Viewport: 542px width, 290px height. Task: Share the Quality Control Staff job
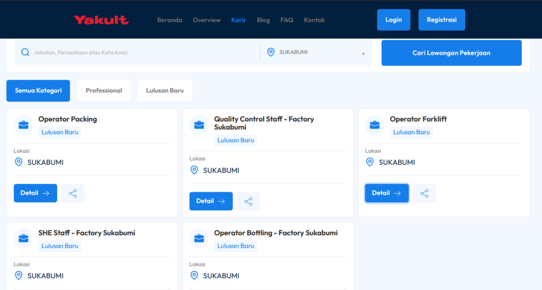[x=249, y=201]
